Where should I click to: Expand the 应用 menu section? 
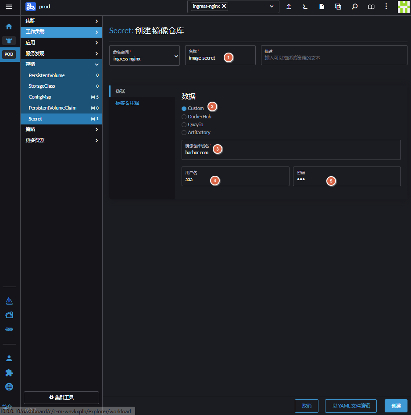click(61, 43)
